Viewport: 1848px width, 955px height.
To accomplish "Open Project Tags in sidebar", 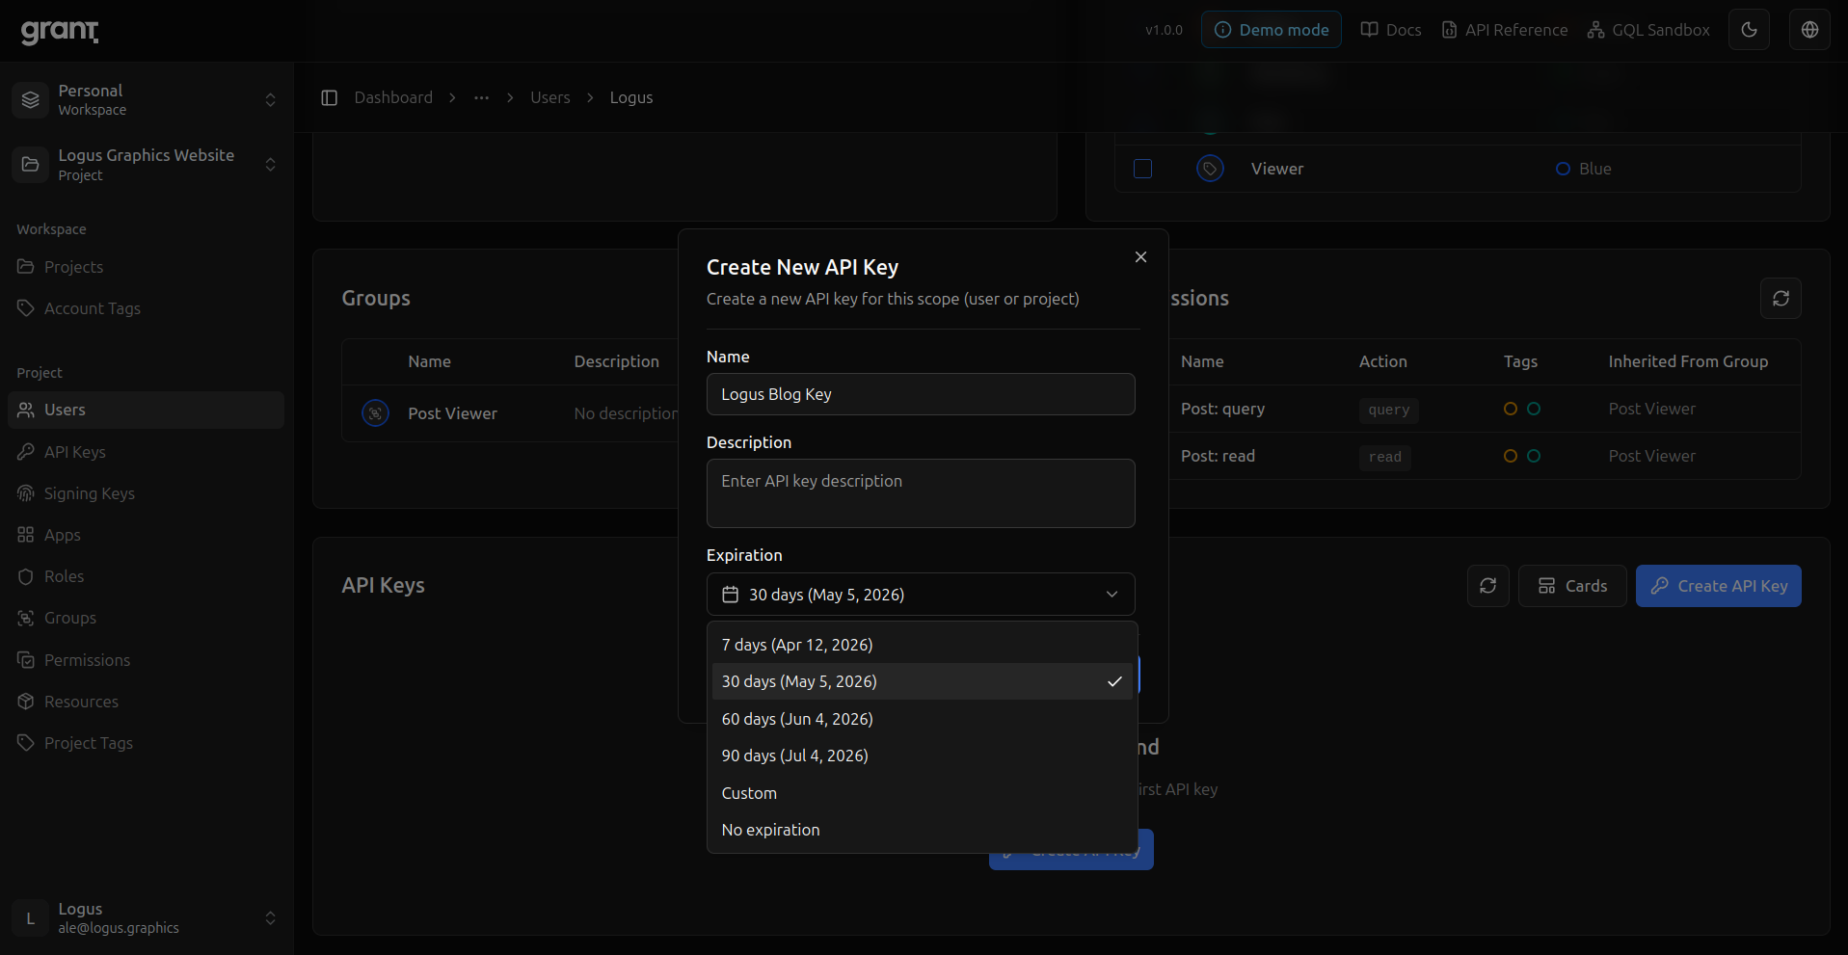I will point(146,743).
